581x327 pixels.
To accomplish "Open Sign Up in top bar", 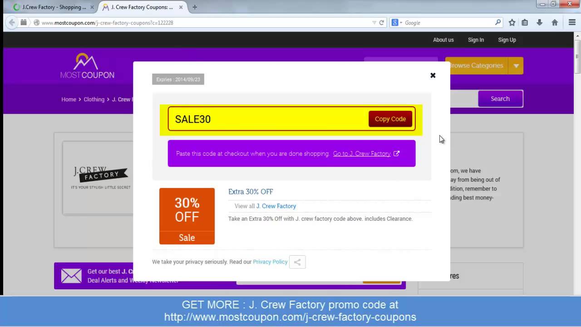I will tap(507, 40).
